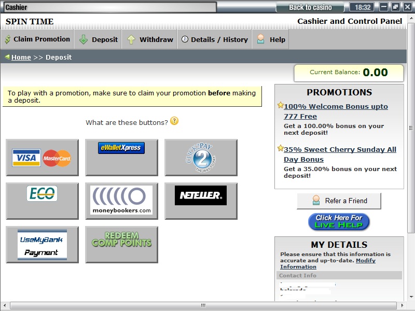Viewport: 415px width, 311px height.
Task: Click Redeem Comp Points button
Action: (x=121, y=245)
